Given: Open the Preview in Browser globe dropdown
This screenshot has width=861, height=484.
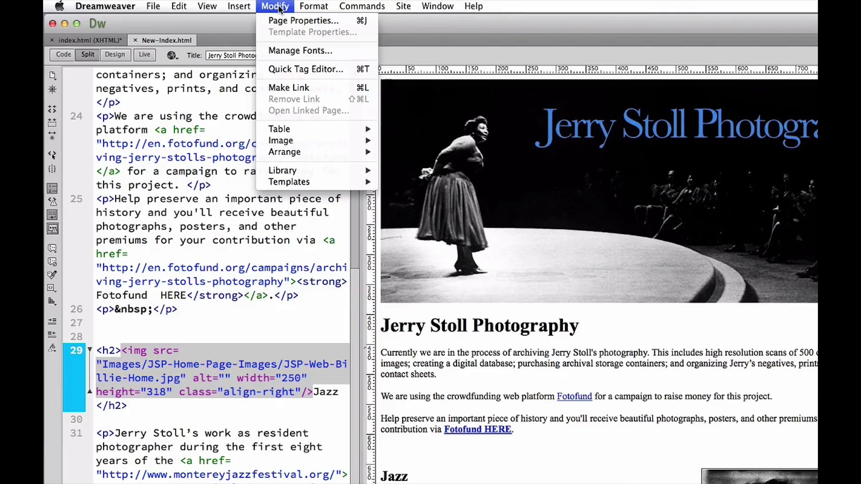Looking at the screenshot, I should tap(173, 55).
